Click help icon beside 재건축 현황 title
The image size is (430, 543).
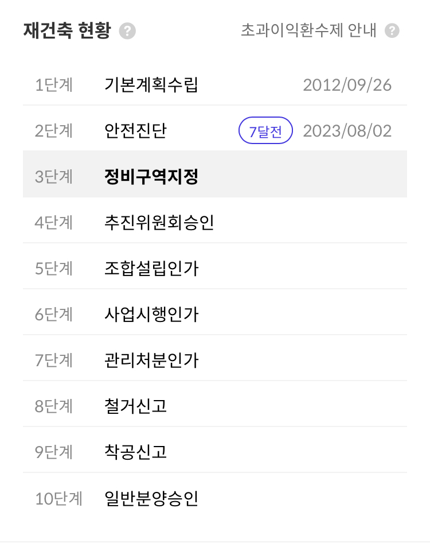127,31
